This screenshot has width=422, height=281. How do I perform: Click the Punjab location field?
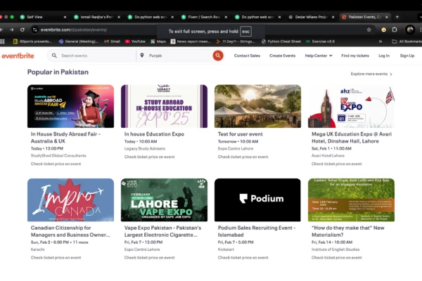coord(179,55)
